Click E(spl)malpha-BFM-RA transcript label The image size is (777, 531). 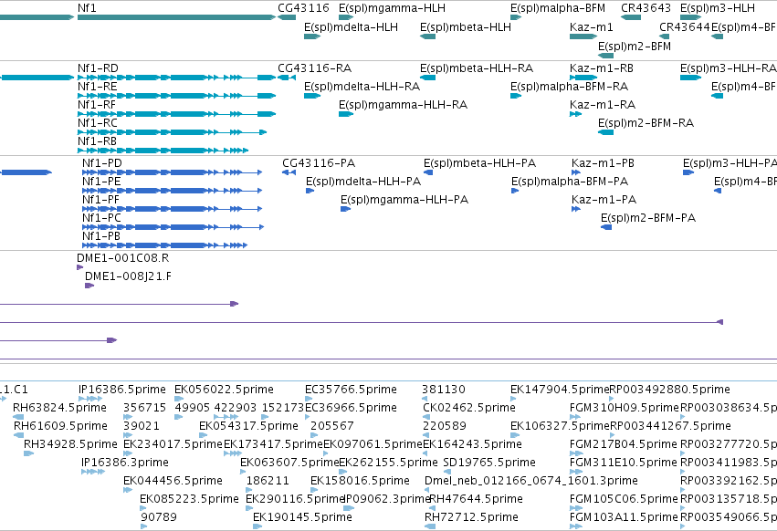[x=569, y=87]
